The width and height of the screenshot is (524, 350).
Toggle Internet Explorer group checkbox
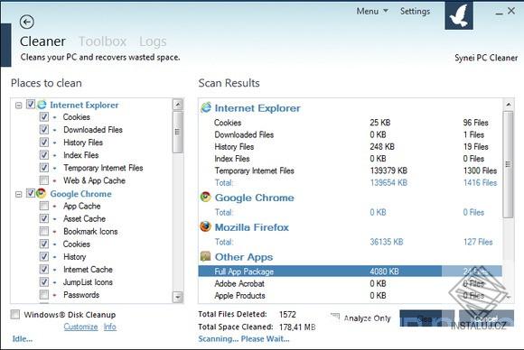pos(31,105)
